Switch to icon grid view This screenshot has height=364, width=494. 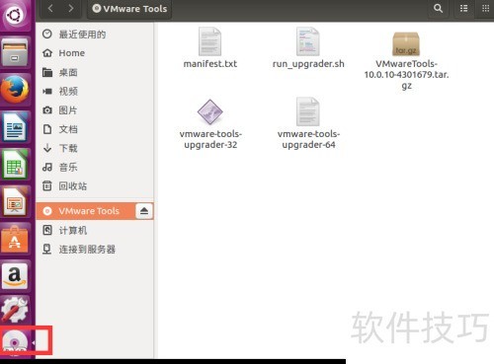(485, 8)
